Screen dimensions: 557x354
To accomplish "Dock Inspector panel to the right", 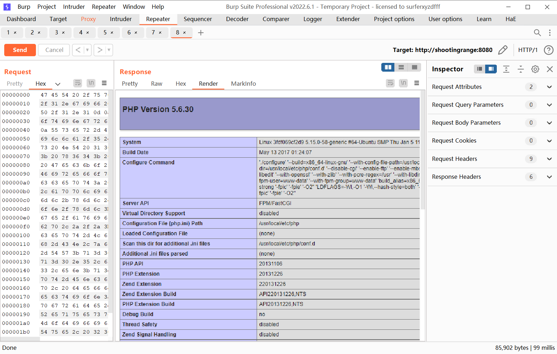I will 491,69.
